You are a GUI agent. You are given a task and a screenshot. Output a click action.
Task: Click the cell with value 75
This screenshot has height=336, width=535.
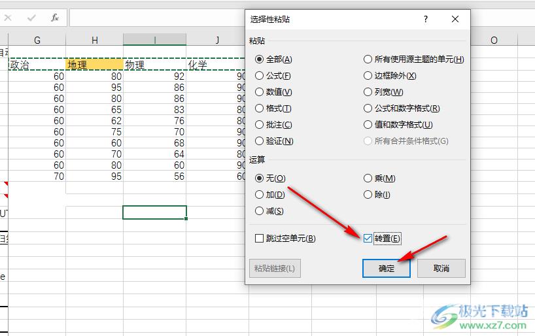(95, 131)
